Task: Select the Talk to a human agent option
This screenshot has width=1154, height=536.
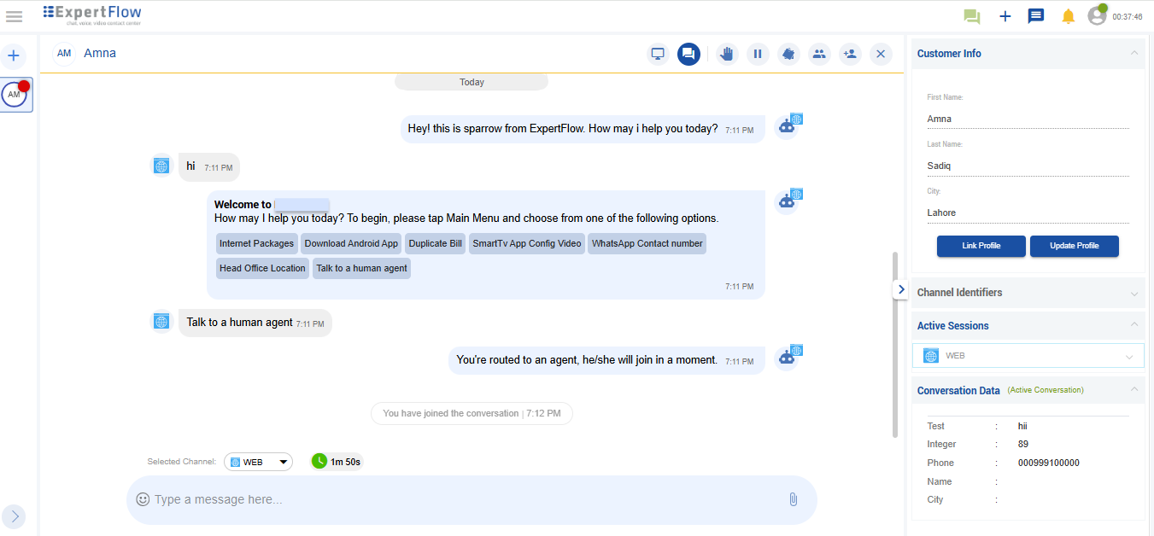Action: tap(361, 268)
